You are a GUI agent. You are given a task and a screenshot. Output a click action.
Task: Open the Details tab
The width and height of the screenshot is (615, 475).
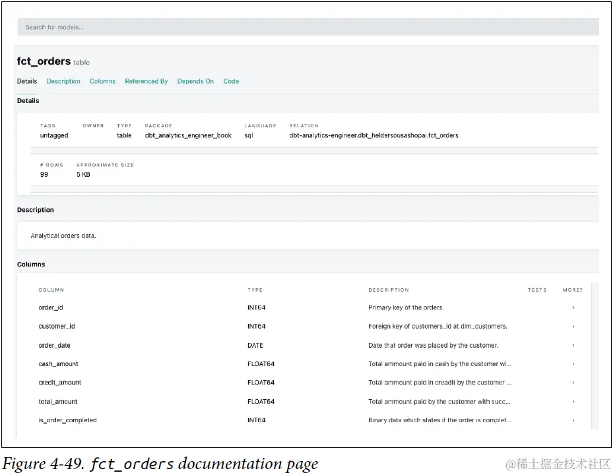point(27,81)
